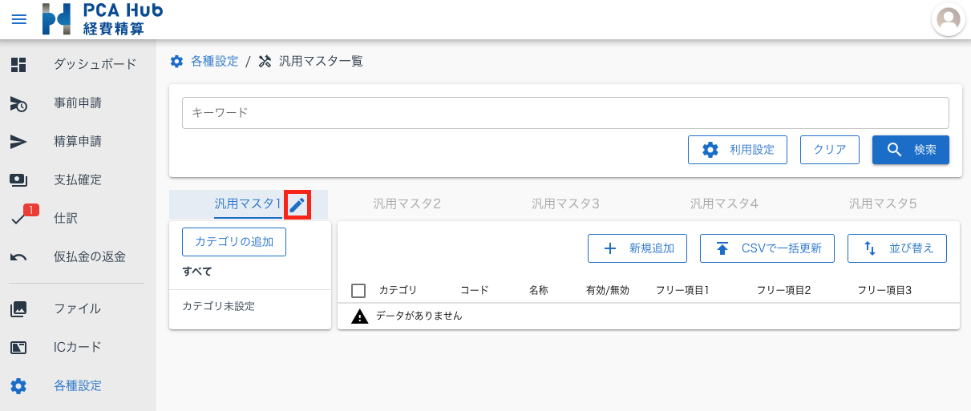Toggle the select-all checkbox in table header

pyautogui.click(x=359, y=291)
